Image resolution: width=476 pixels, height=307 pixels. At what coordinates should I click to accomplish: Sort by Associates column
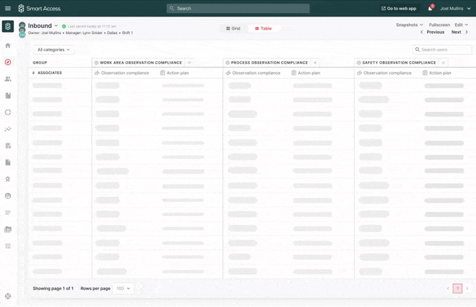pos(47,73)
